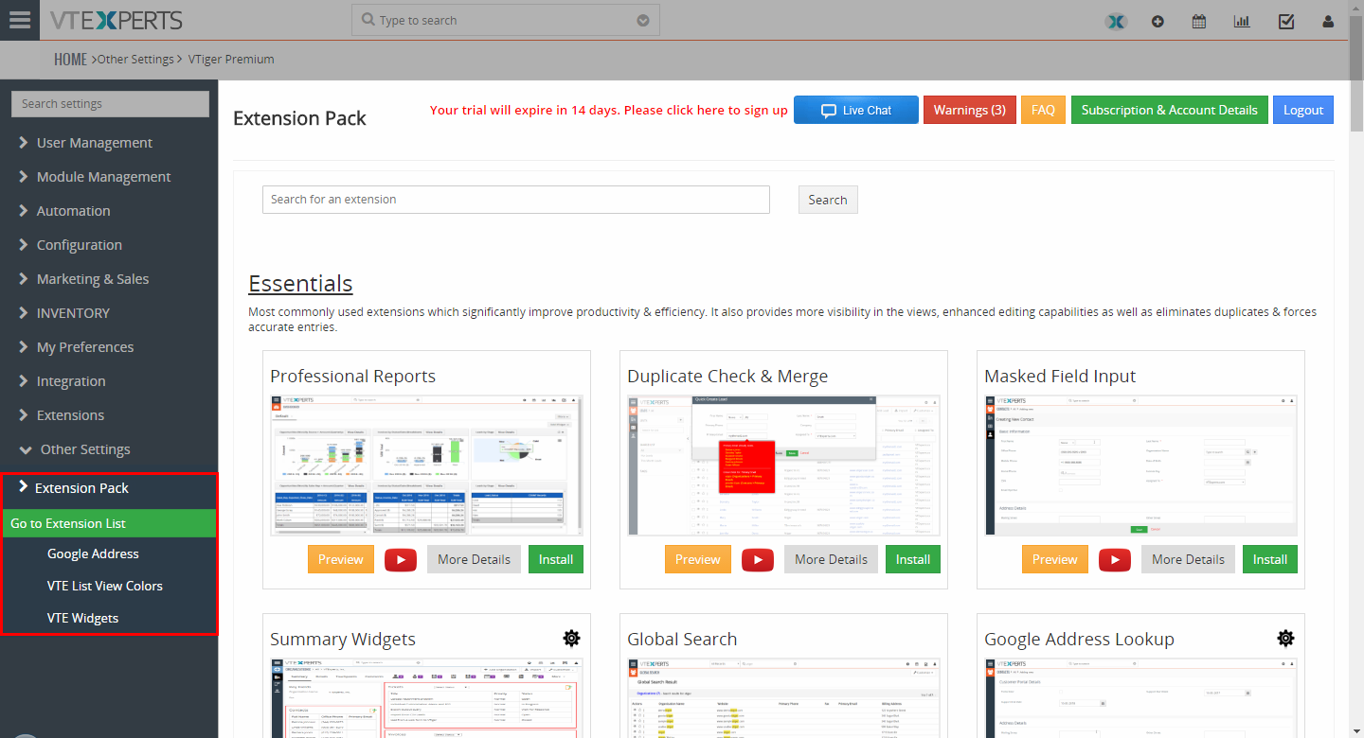
Task: Open Duplicate Check & Merge screenshot thumbnail
Action: point(783,466)
